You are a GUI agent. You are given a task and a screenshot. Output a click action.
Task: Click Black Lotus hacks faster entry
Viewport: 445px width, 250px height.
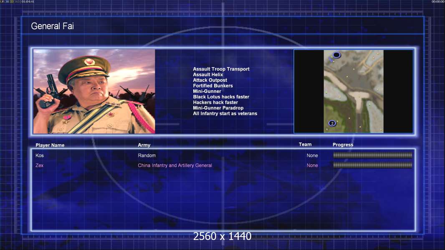click(221, 97)
